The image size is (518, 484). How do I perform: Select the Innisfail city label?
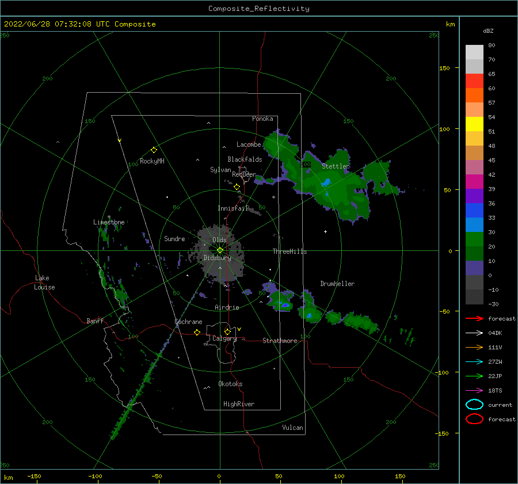233,208
